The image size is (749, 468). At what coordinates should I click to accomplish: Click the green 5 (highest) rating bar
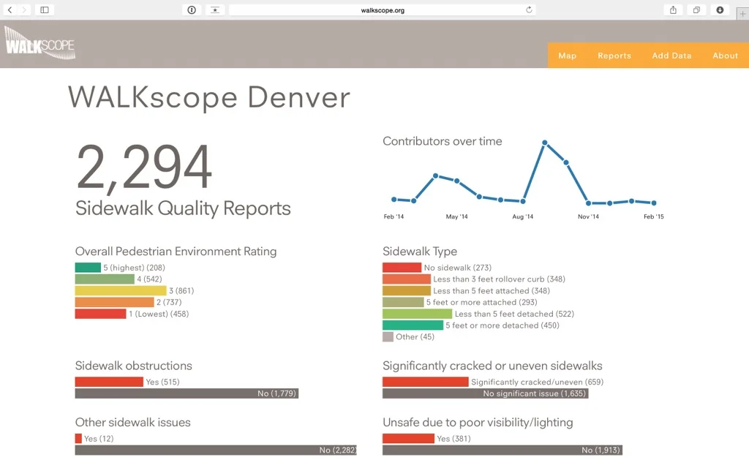click(x=88, y=268)
